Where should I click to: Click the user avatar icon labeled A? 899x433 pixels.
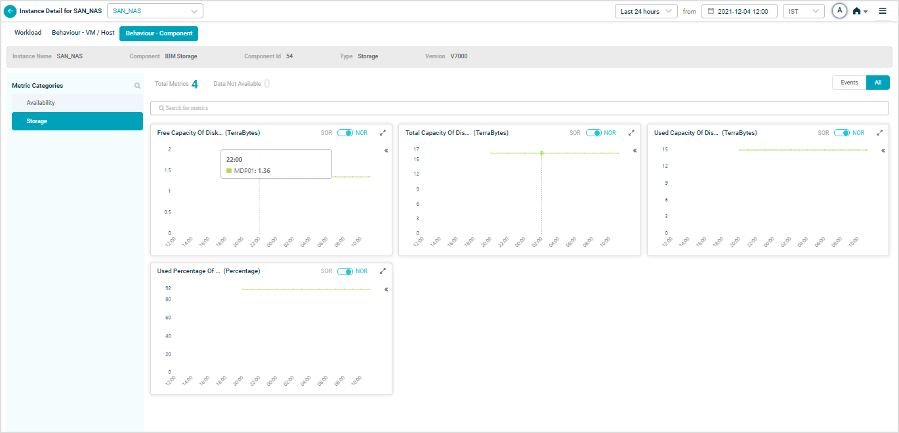839,11
